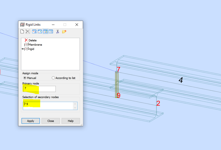Click the red X delete definition icon

tap(28, 31)
